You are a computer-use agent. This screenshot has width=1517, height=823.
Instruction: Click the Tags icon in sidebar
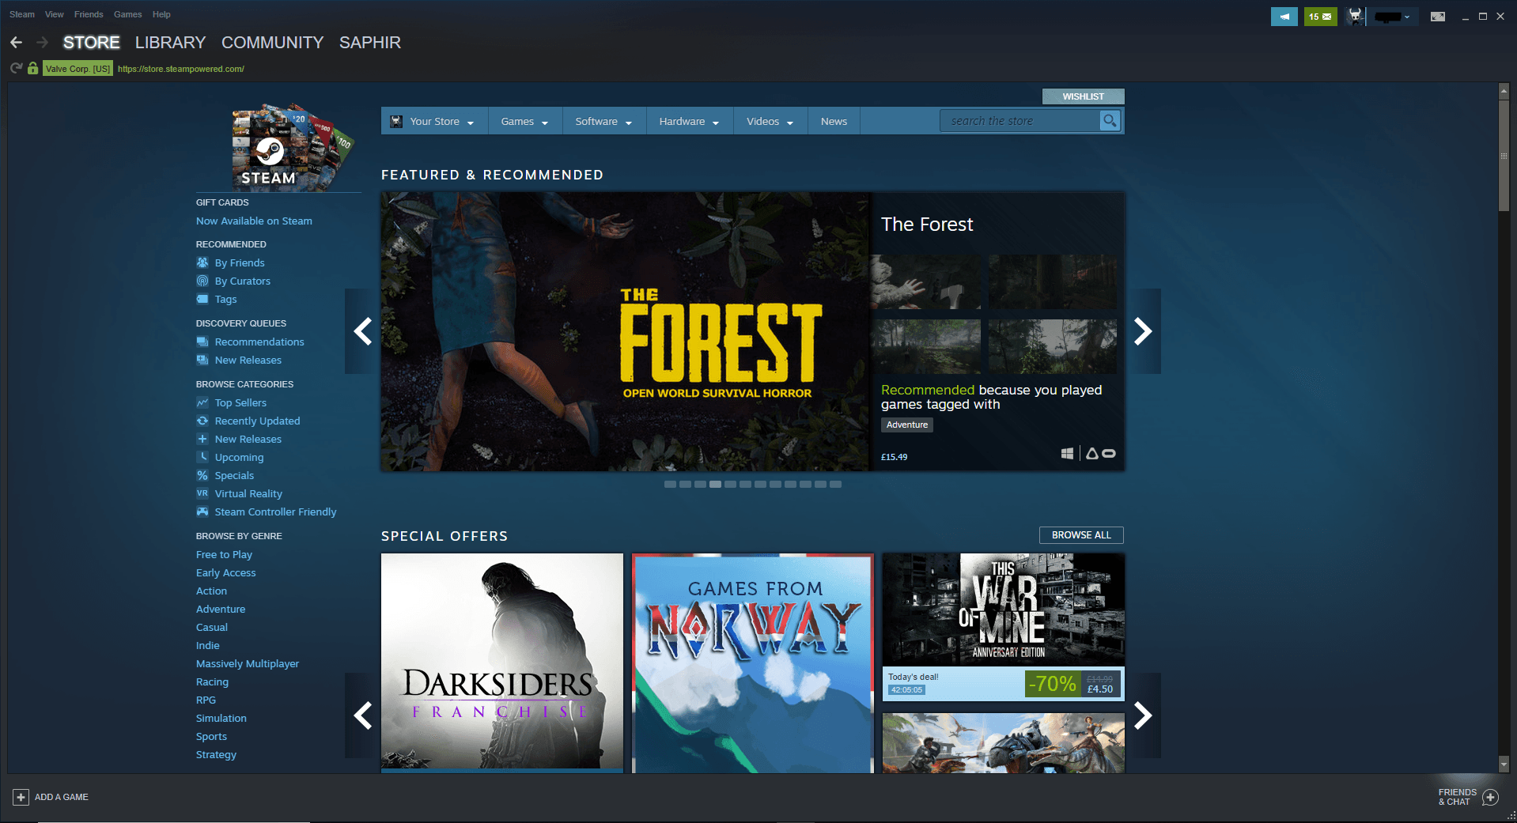point(202,299)
